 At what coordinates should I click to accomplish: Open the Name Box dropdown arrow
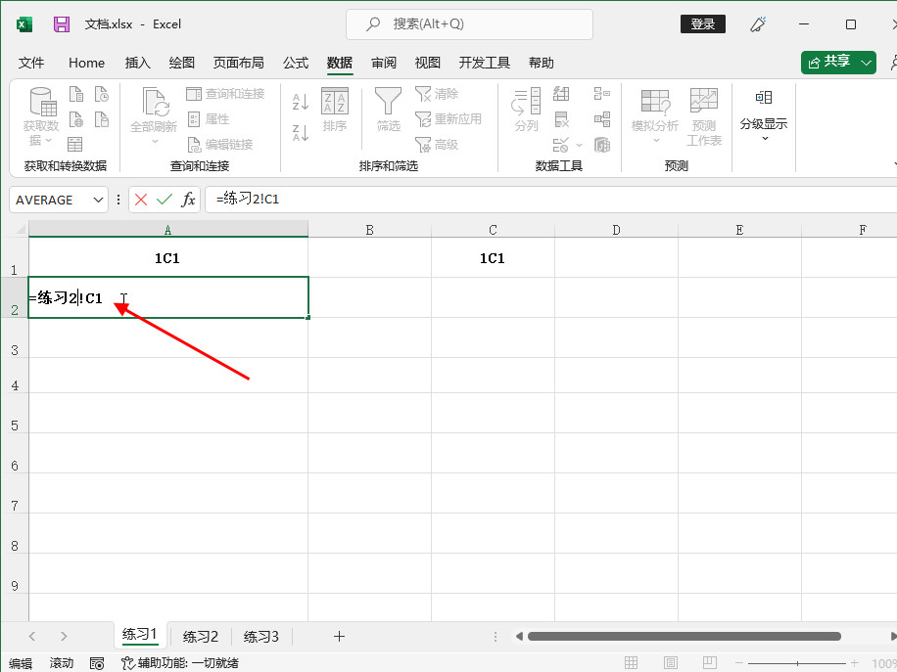point(98,200)
